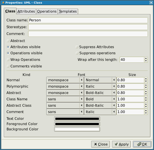154x150 pixels.
Task: Open the Operations tab
Action: click(47, 11)
